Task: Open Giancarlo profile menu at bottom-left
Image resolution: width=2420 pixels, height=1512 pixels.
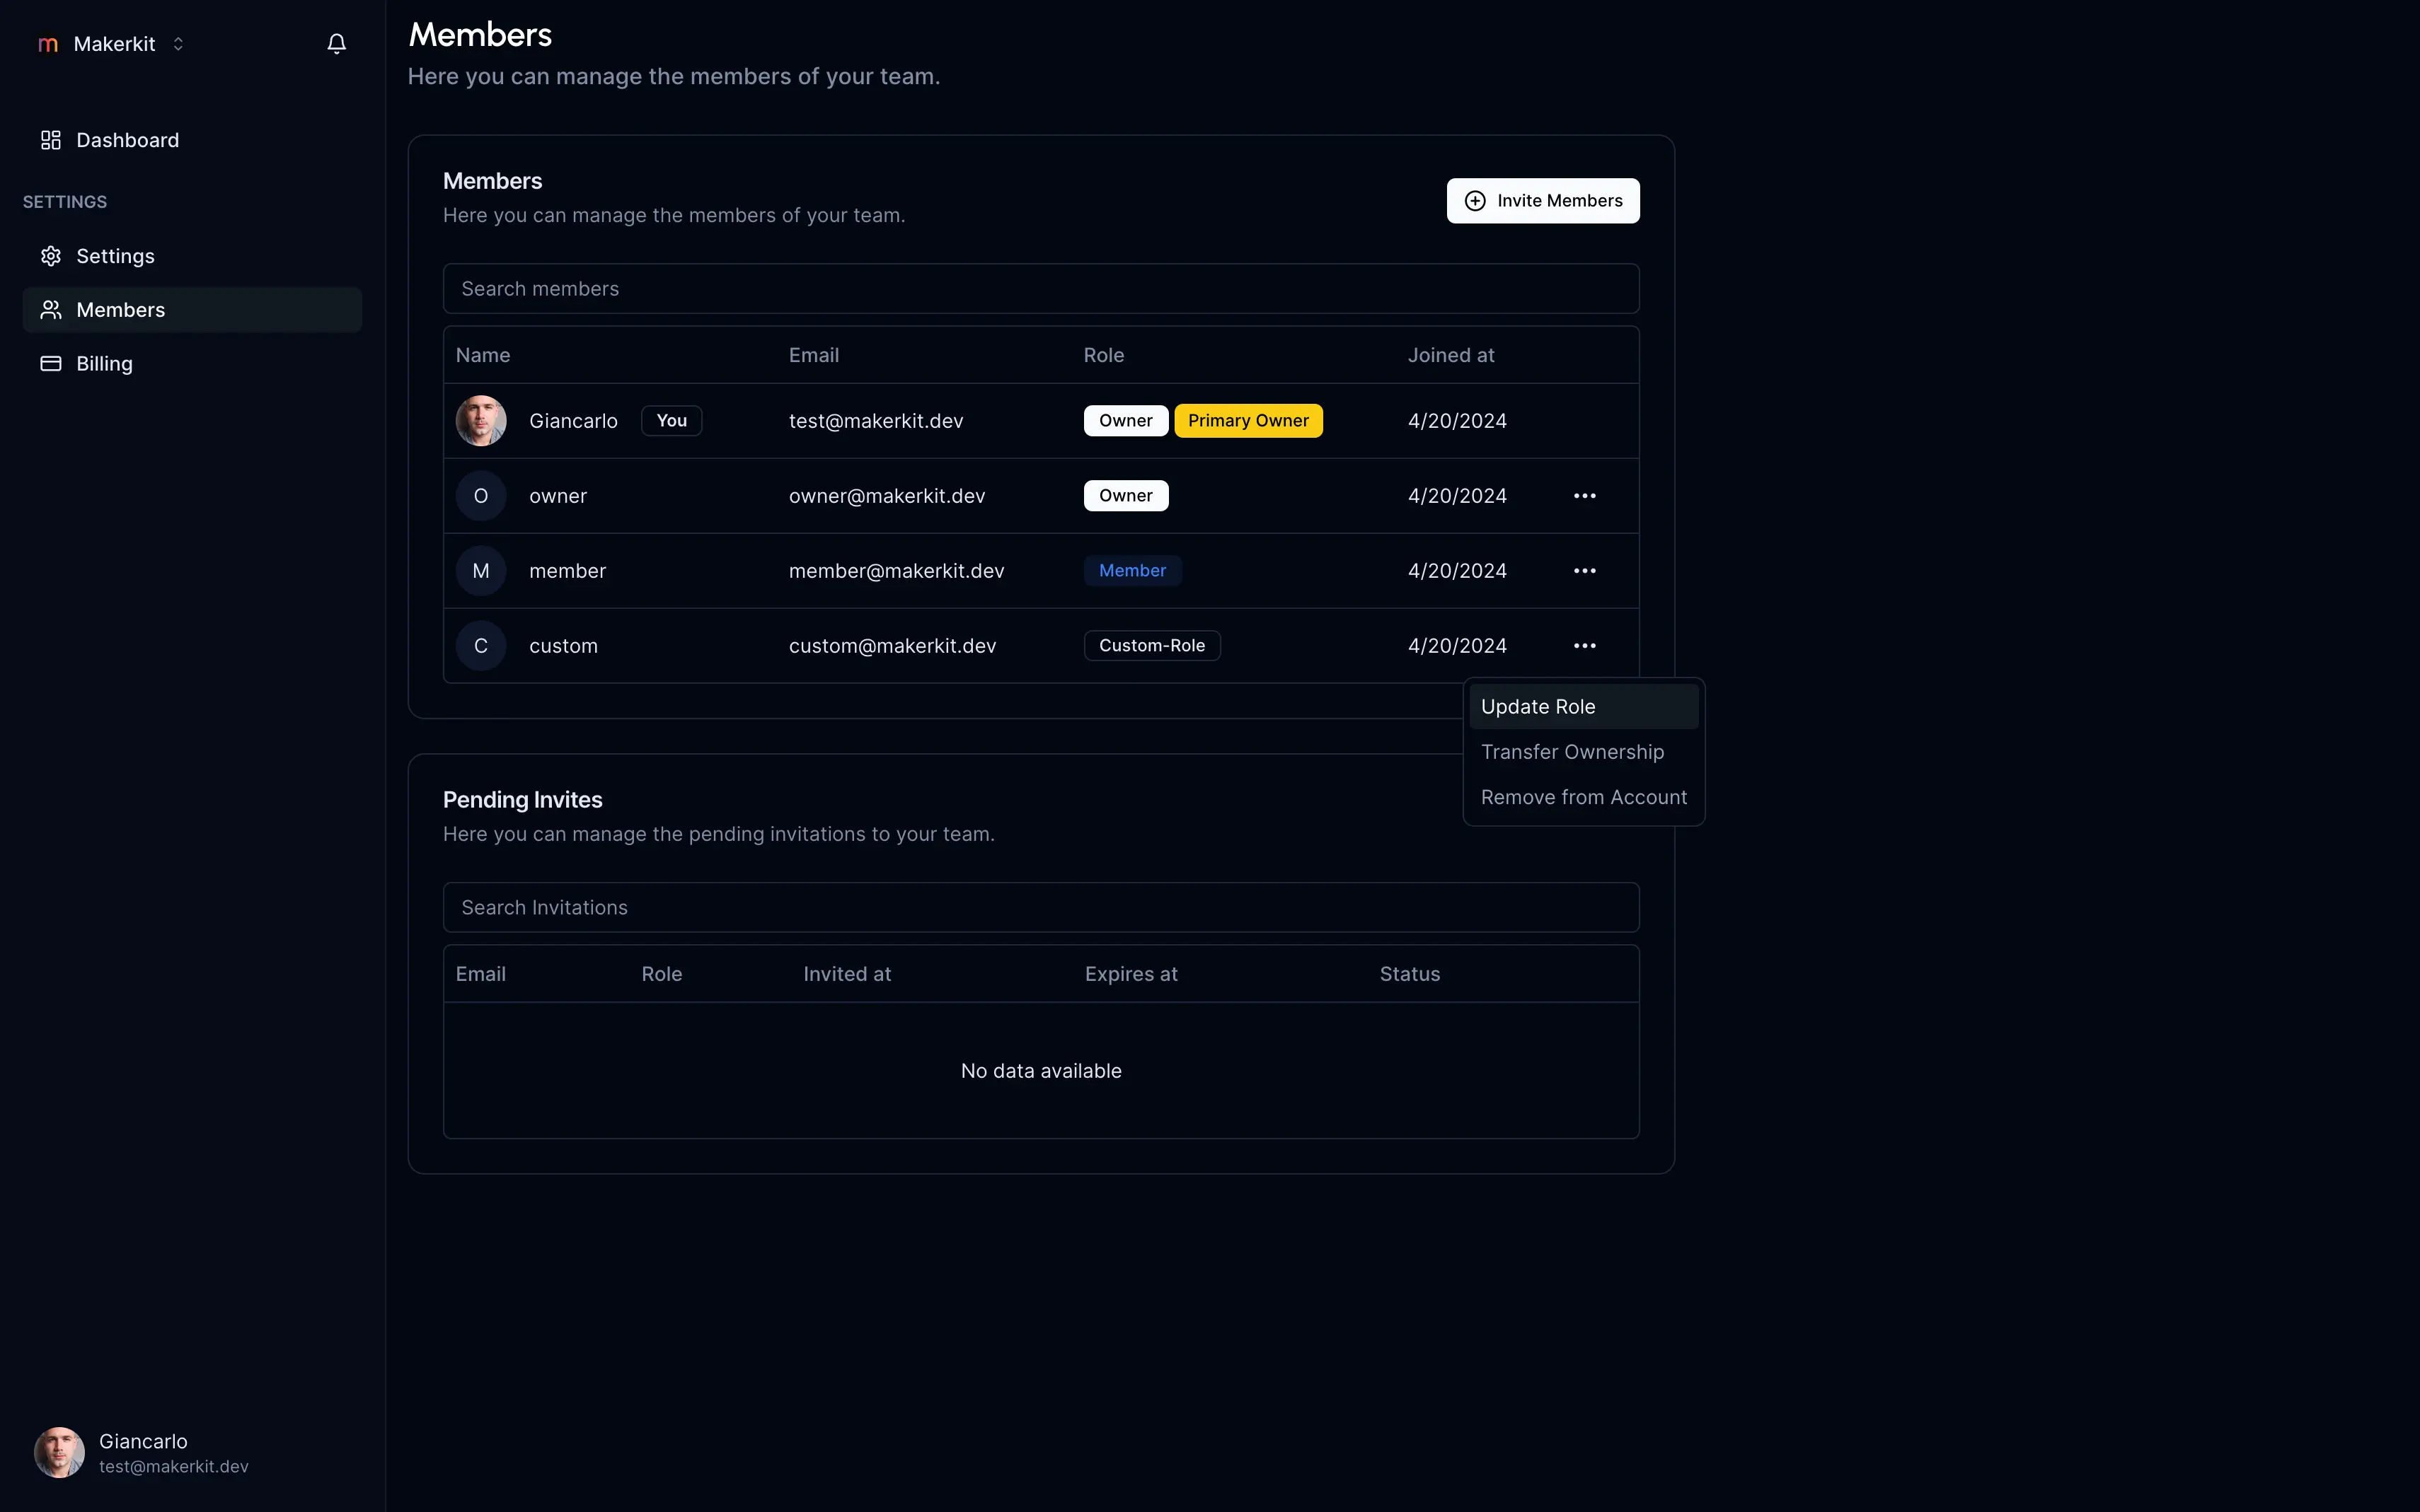Action: pyautogui.click(x=143, y=1452)
